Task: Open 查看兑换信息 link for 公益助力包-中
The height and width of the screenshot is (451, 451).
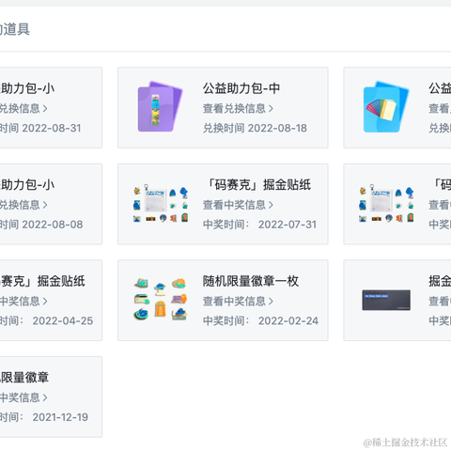Action: 238,109
